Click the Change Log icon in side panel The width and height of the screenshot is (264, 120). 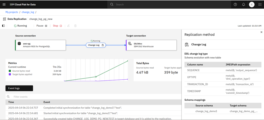186,45
